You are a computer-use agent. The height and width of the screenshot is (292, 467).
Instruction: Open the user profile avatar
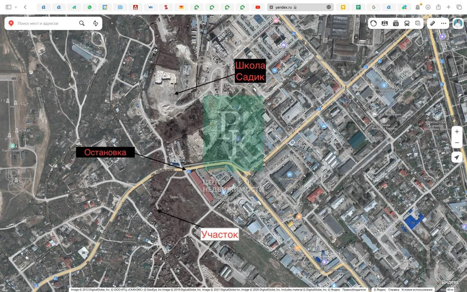point(458,23)
